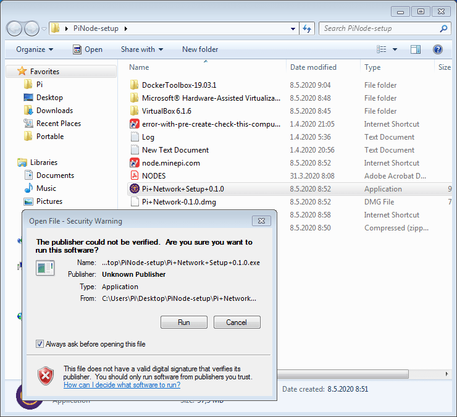Viewport: 457px width, 417px height.
Task: Create a New folder
Action: pos(200,49)
